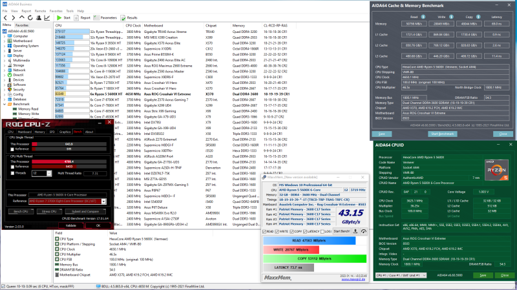Select Security node in AIDA64 tree
The image size is (517, 290).
point(16,89)
